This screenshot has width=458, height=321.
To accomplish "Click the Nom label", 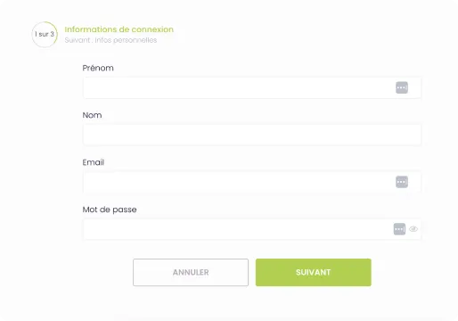I will pos(92,115).
